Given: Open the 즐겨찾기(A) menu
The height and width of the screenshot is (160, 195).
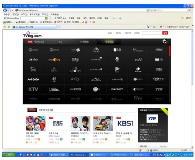Looking at the screenshot, I should tap(35, 15).
